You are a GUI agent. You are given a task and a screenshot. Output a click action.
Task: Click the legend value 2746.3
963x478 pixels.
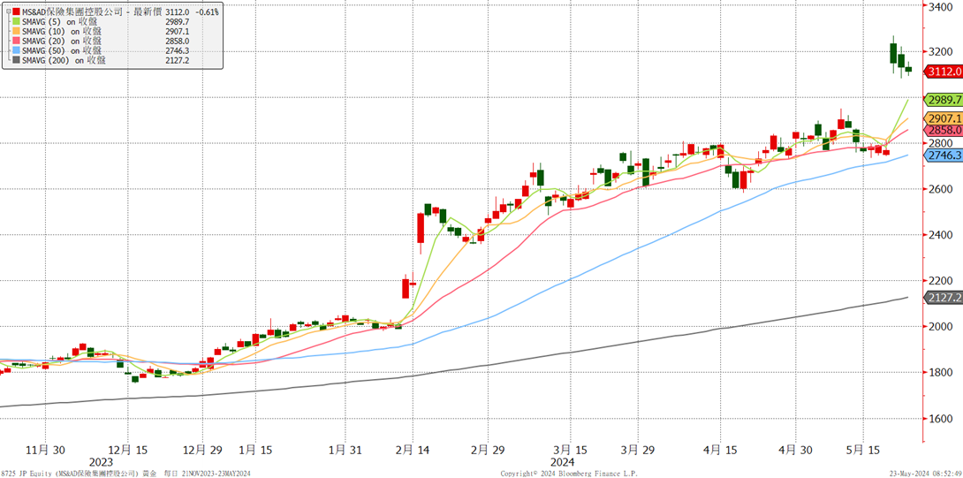click(178, 50)
